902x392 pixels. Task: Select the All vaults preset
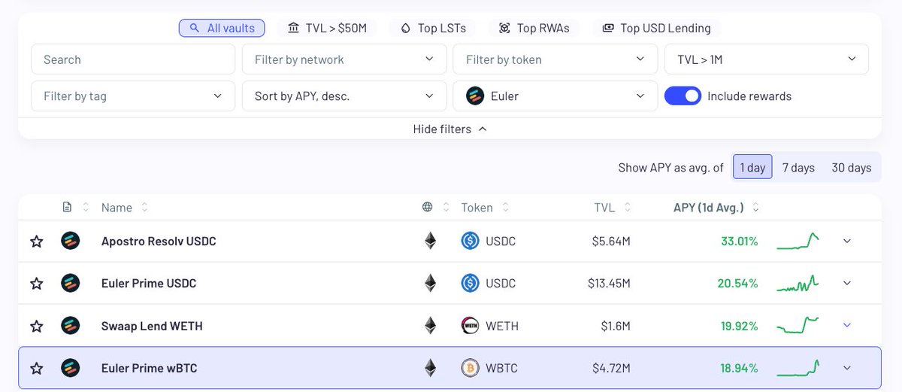tap(222, 28)
